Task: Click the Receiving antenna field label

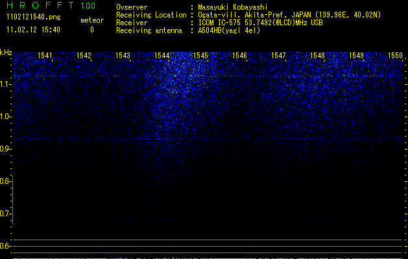Action: tap(149, 30)
